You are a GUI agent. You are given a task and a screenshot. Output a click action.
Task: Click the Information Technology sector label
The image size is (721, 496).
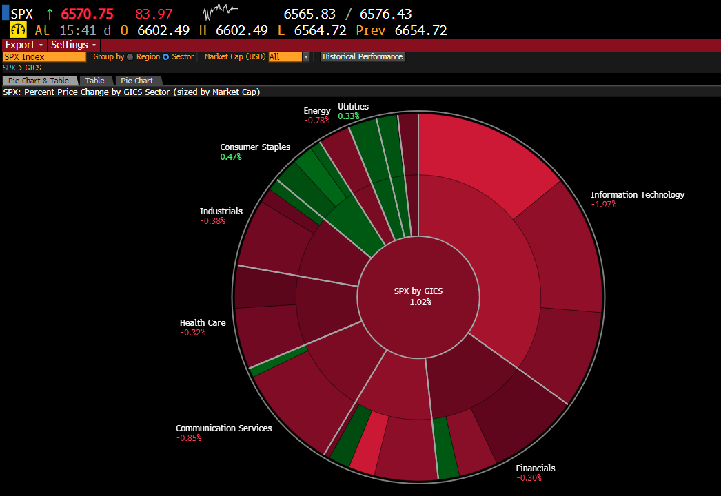(638, 194)
